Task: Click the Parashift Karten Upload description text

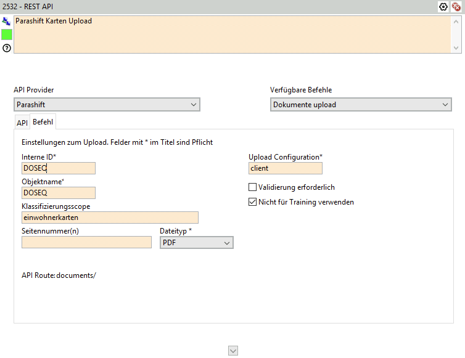Action: (54, 21)
